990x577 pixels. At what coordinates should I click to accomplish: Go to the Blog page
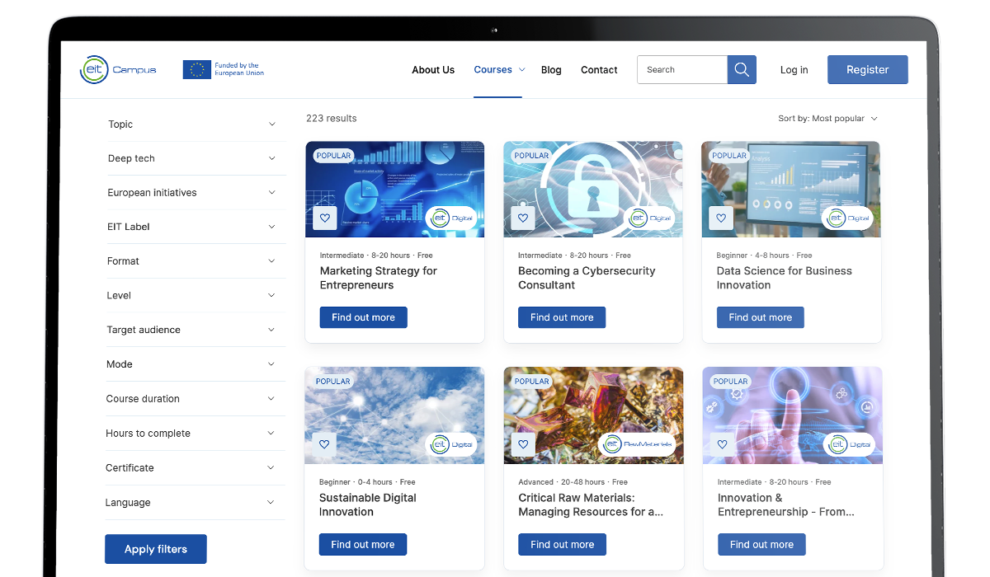tap(551, 70)
